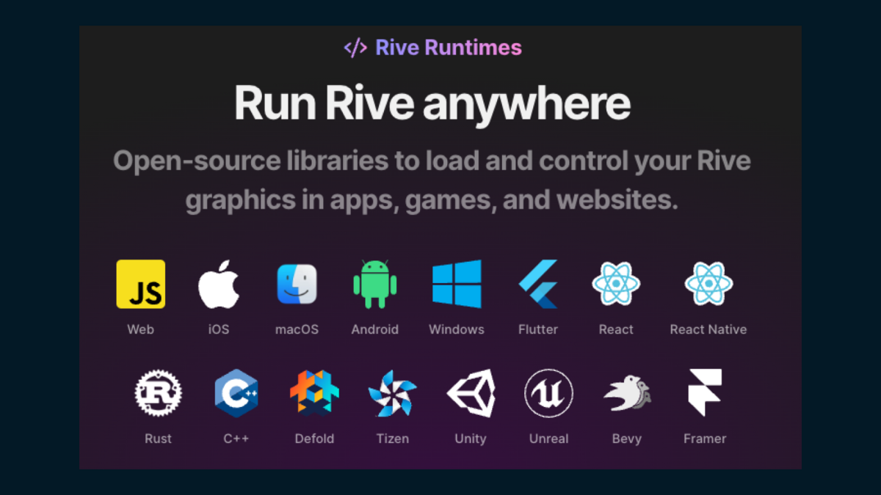Click the Unity cube logo icon
This screenshot has width=881, height=495.
coord(471,393)
